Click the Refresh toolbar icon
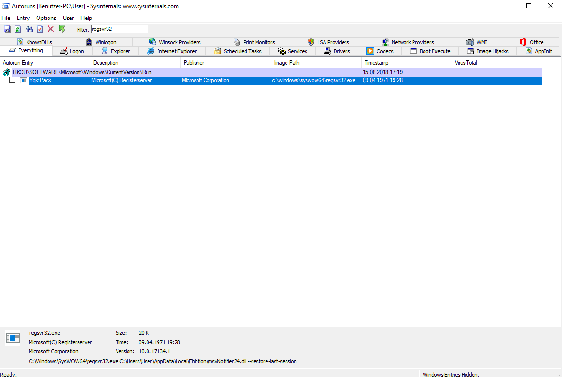562x377 pixels. pos(18,29)
